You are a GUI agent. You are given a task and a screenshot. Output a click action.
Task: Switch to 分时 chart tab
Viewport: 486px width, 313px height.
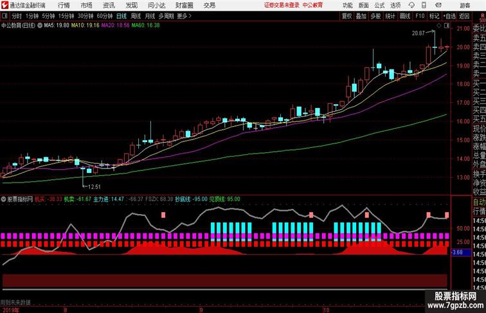click(x=17, y=16)
